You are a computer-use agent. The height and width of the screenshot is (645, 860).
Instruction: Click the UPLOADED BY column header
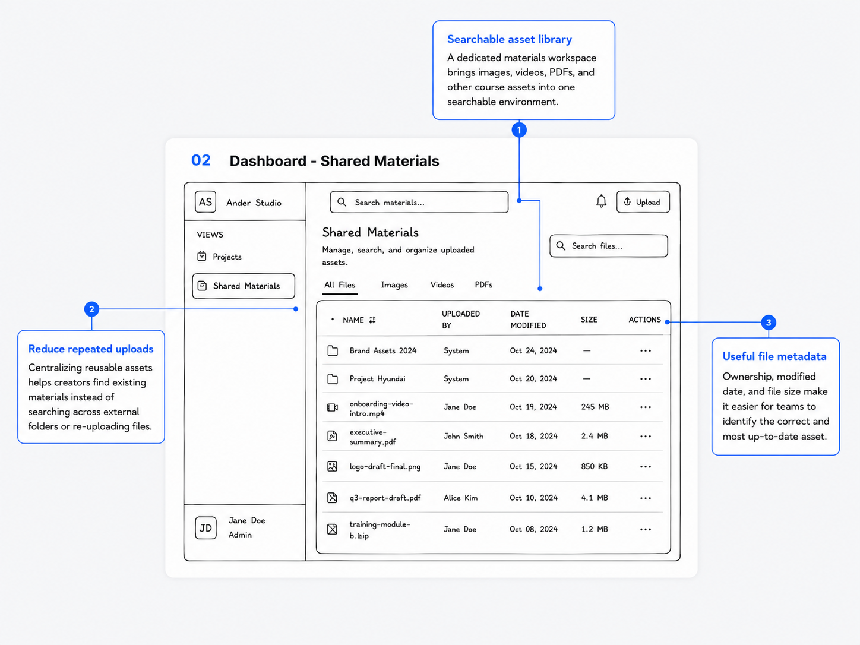461,320
